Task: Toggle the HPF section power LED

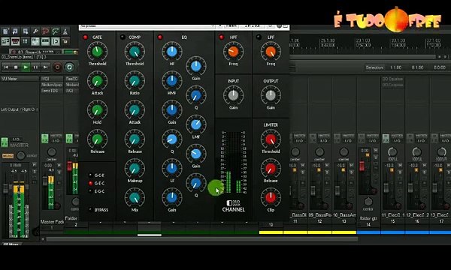Action: click(221, 37)
